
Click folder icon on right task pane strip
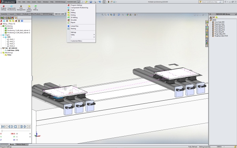coord(207,37)
